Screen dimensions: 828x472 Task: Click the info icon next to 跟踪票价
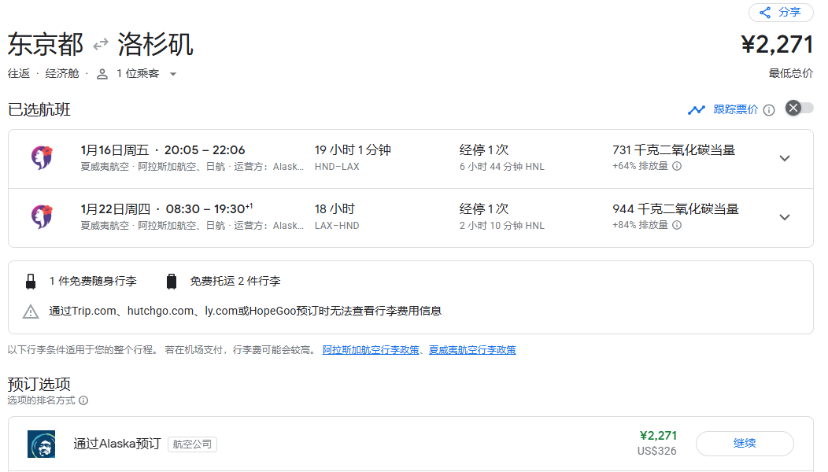[768, 109]
